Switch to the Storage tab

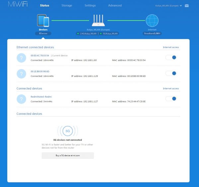67,5
